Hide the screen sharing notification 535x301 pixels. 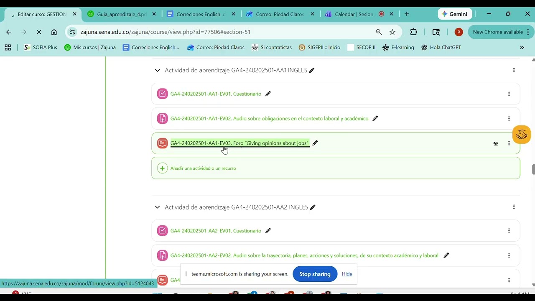(347, 274)
